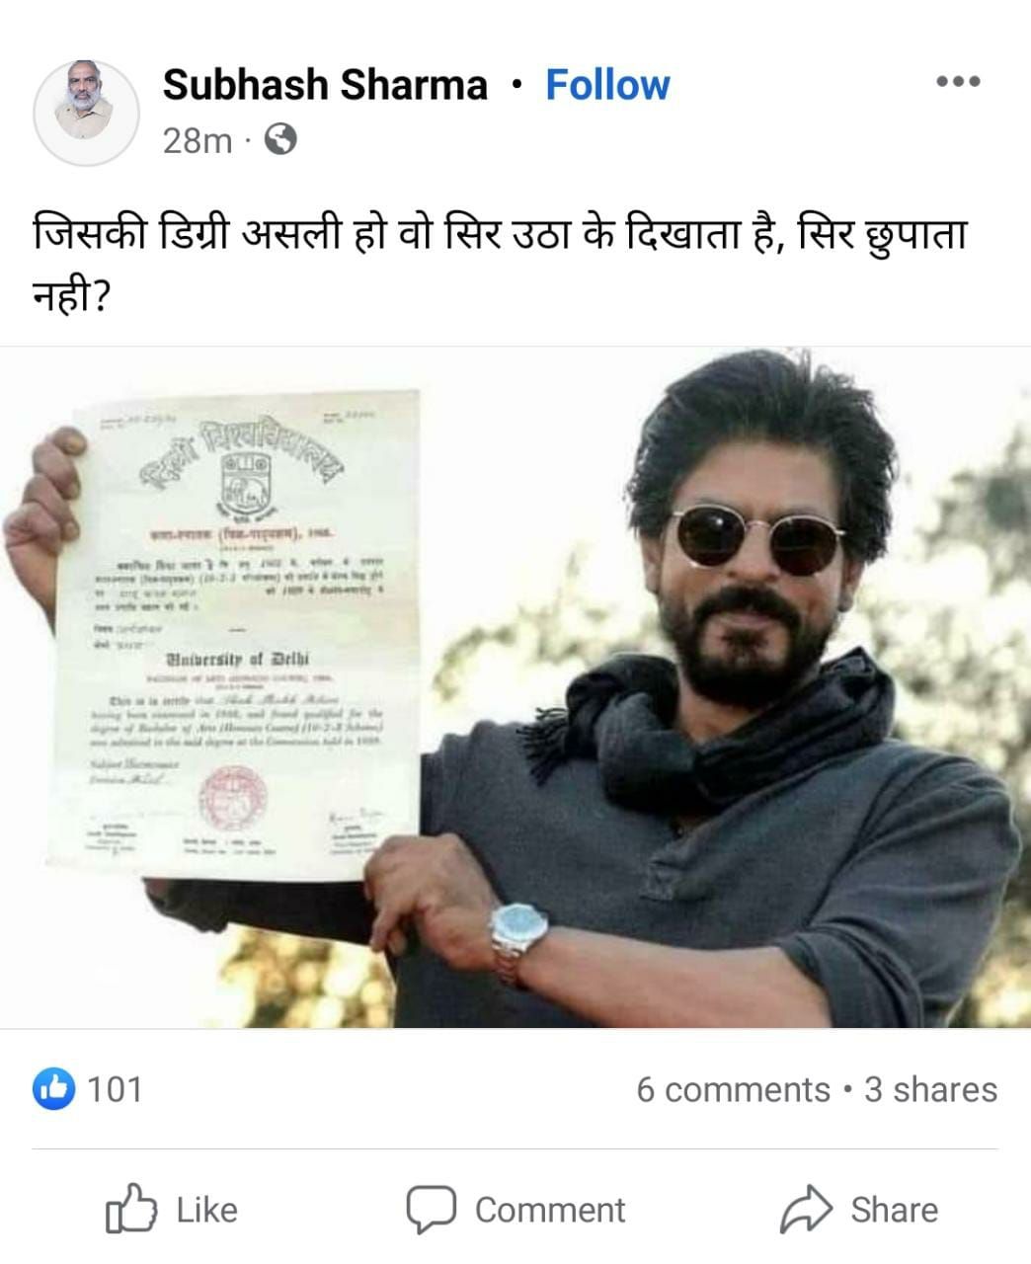1031x1264 pixels.
Task: Open Subhash Sharma's profile picture
Action: tap(87, 113)
